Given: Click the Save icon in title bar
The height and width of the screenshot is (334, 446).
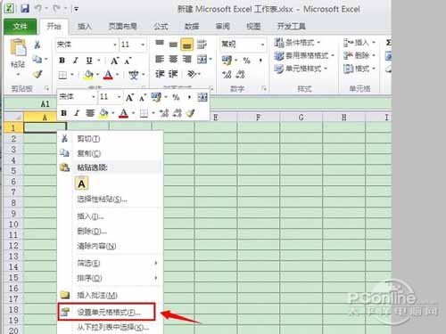Looking at the screenshot, I should click(25, 8).
